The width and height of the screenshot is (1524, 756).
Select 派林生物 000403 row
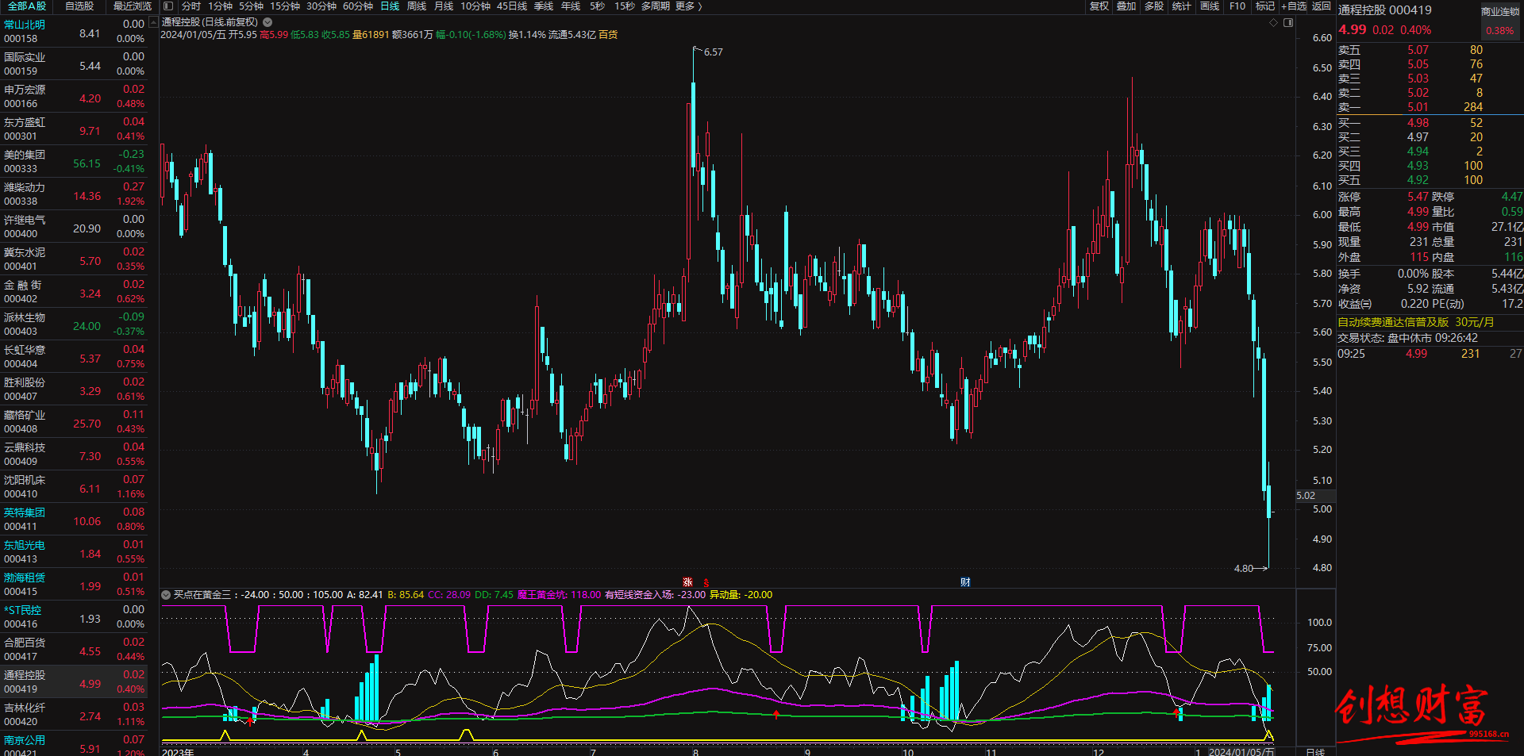(74, 324)
